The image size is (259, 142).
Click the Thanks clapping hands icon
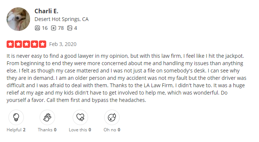pyautogui.click(x=47, y=117)
